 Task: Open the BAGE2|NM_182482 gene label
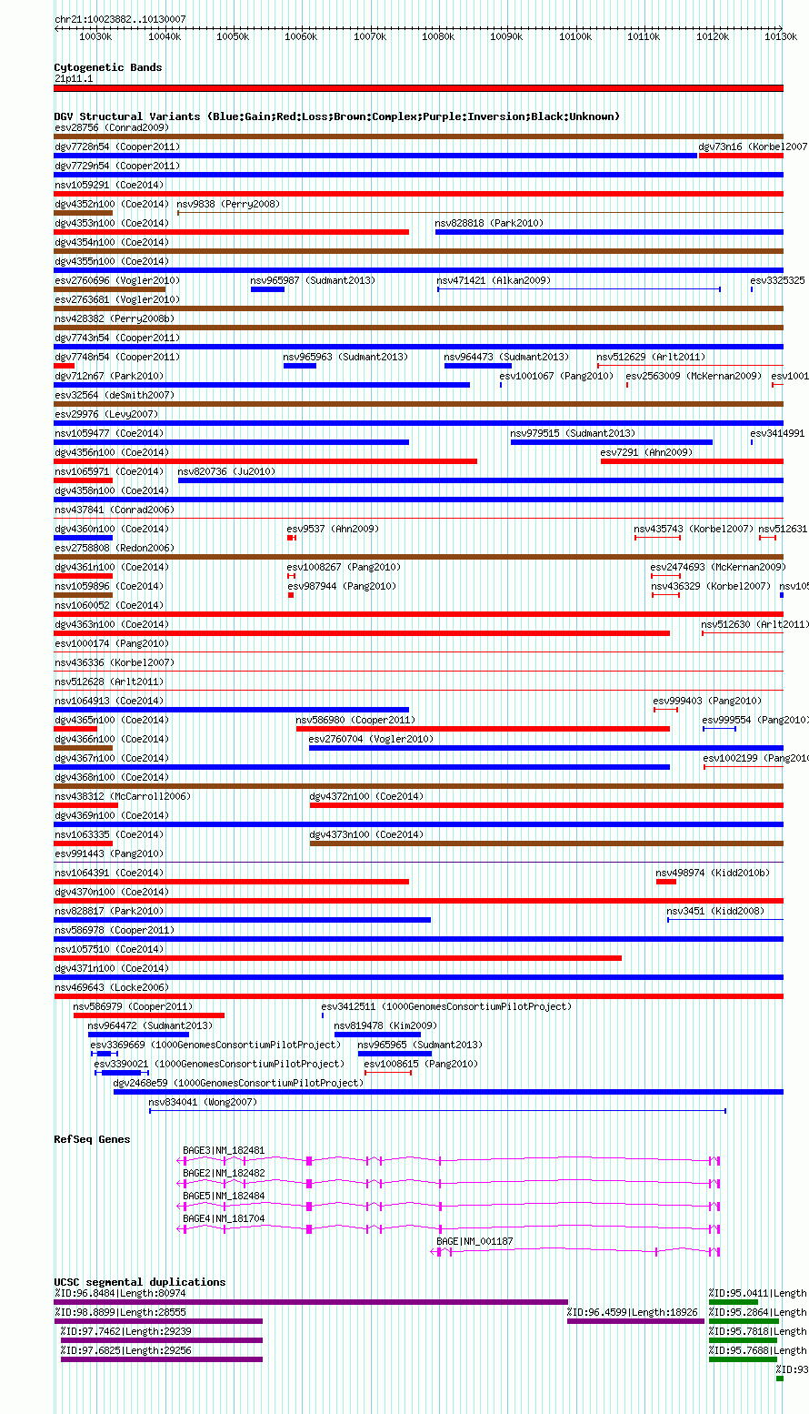[224, 1174]
